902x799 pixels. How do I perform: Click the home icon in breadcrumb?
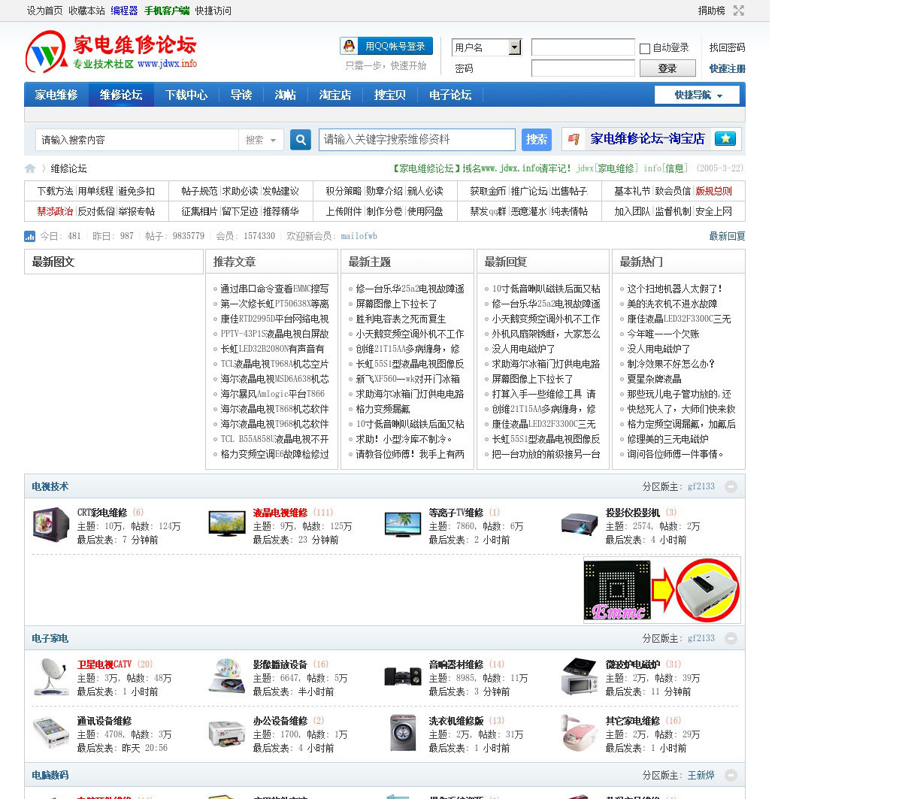pos(30,168)
